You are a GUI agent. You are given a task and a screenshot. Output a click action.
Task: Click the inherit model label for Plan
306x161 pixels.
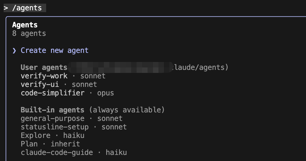pyautogui.click(x=65, y=144)
